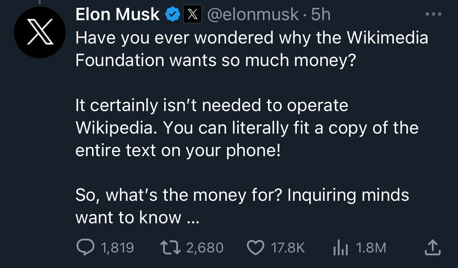This screenshot has width=458, height=268.
Task: Toggle like on Elon Musk's post
Action: click(x=256, y=247)
